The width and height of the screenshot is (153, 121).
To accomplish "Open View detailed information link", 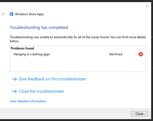I will point(28,101).
